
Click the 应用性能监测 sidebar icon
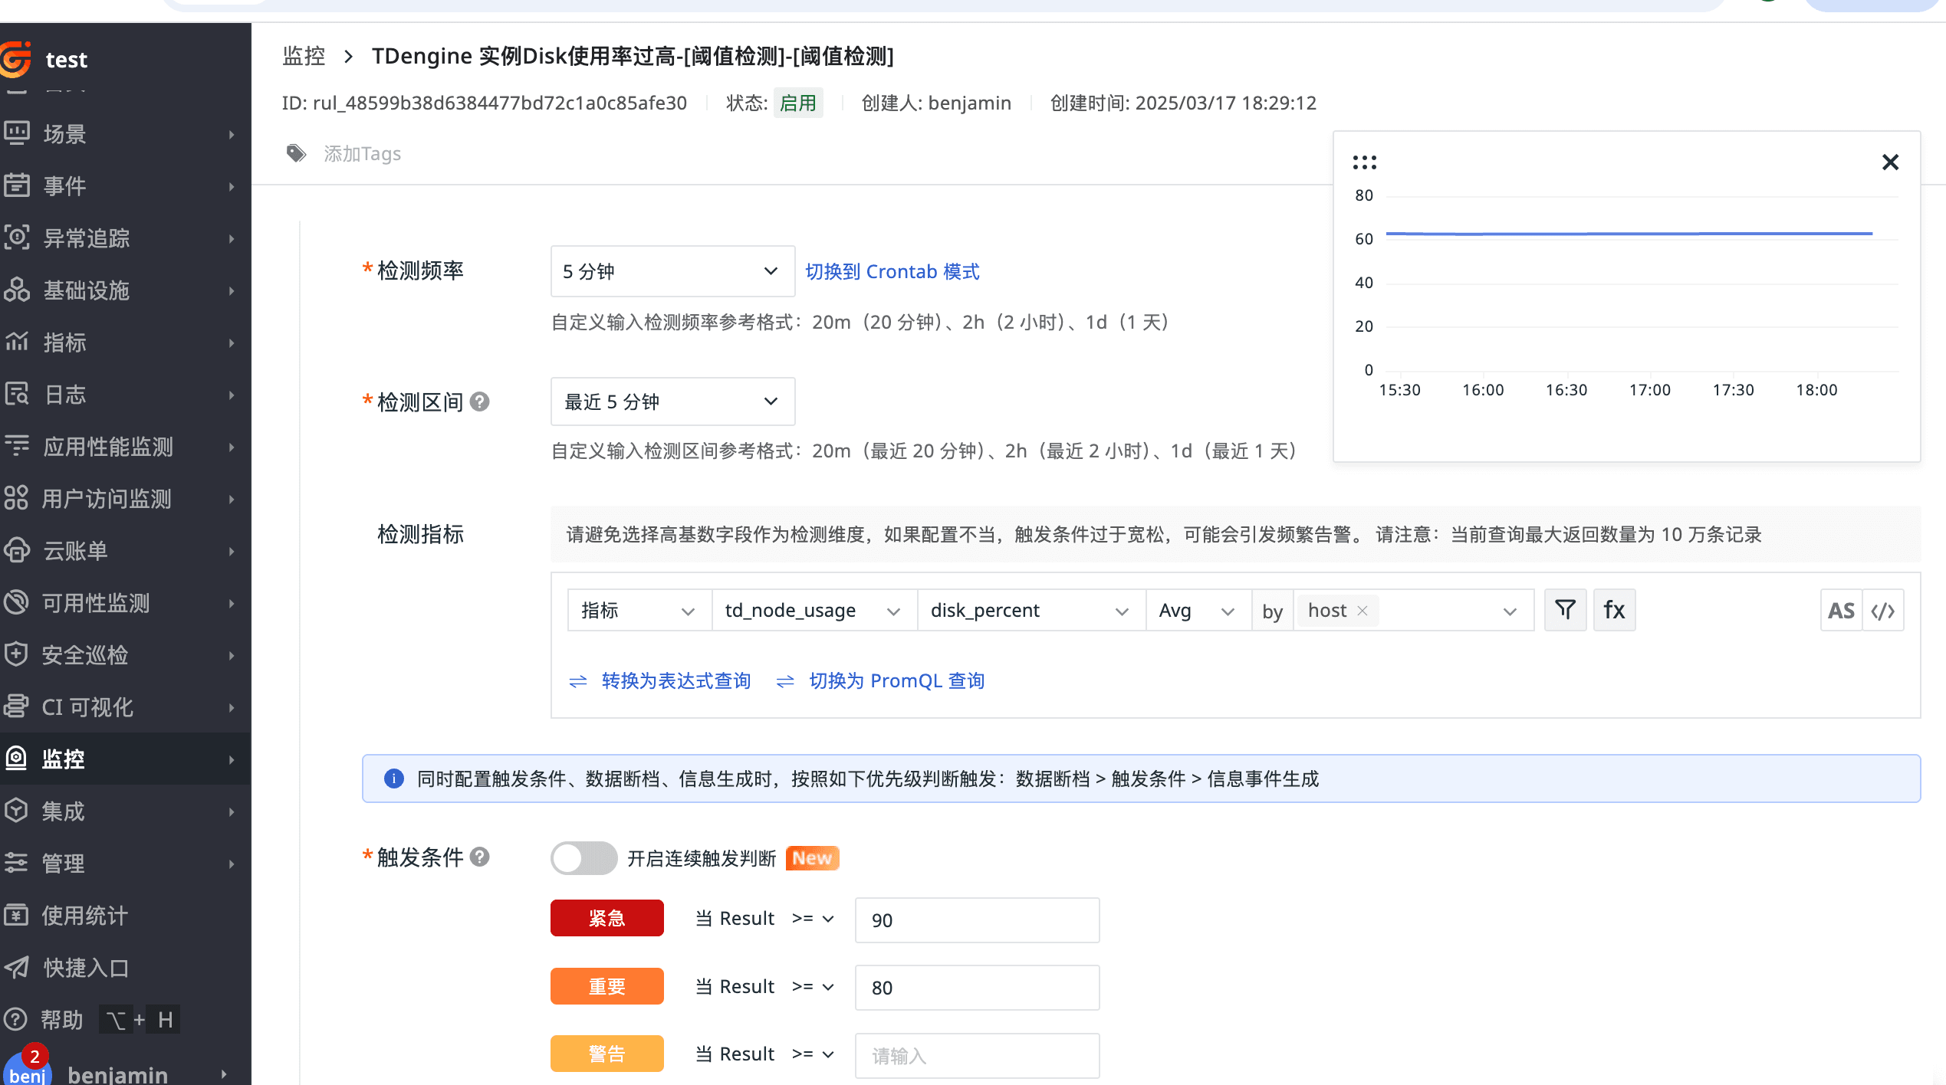[x=17, y=446]
